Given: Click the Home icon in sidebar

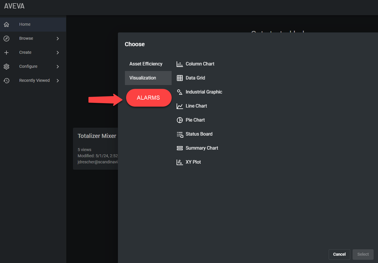Looking at the screenshot, I should 6,25.
